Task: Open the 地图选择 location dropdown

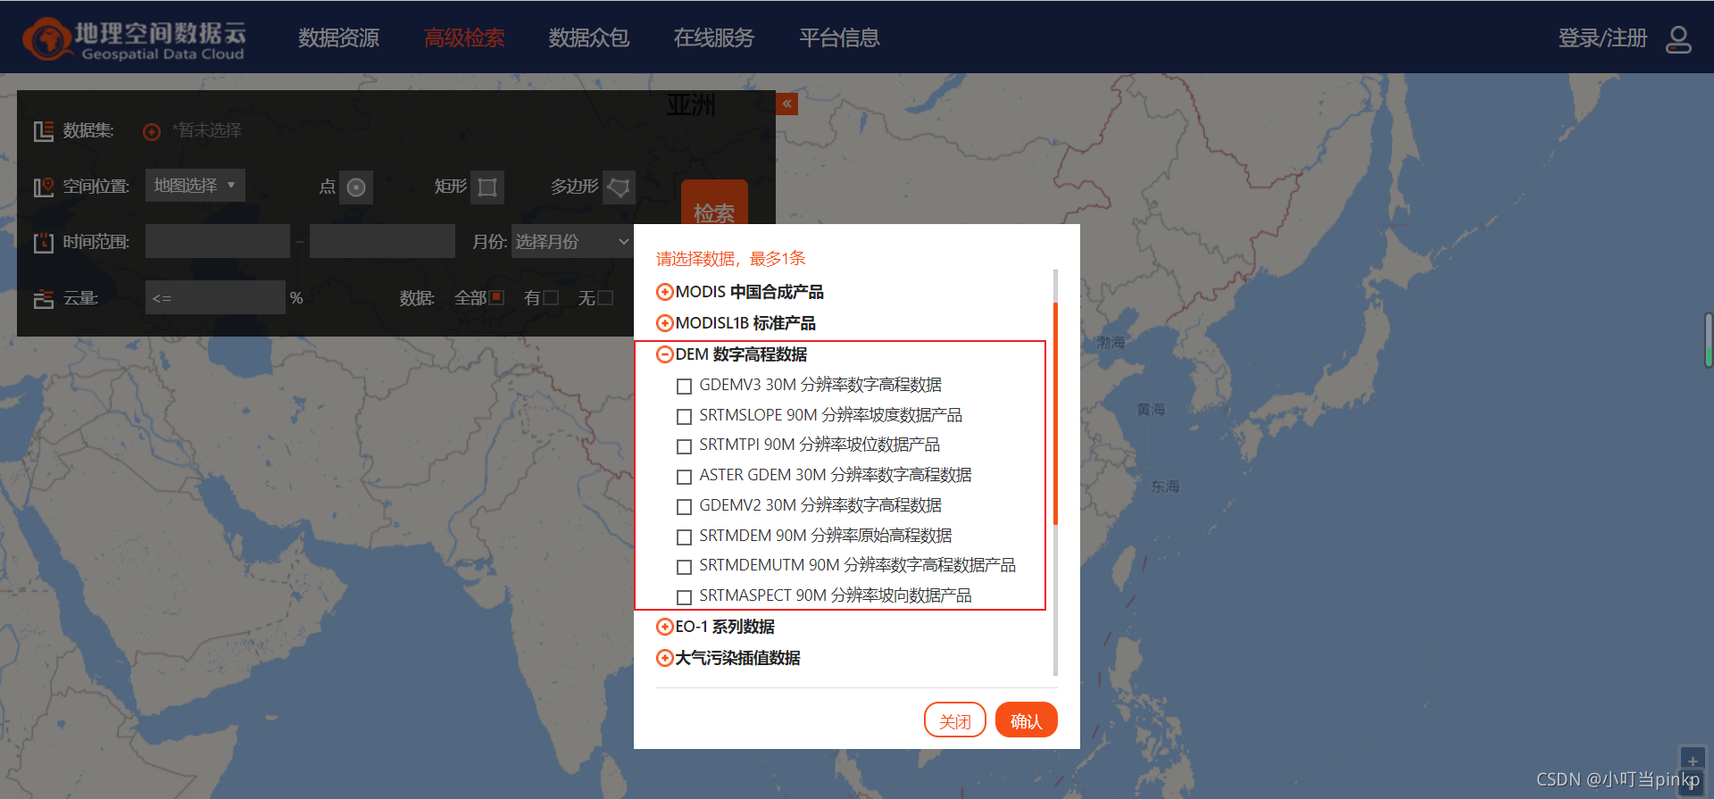Action: click(196, 186)
